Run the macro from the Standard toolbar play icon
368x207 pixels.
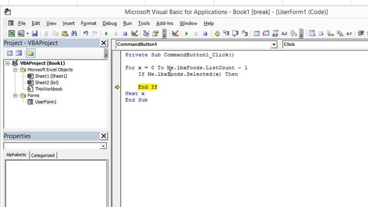[106, 33]
